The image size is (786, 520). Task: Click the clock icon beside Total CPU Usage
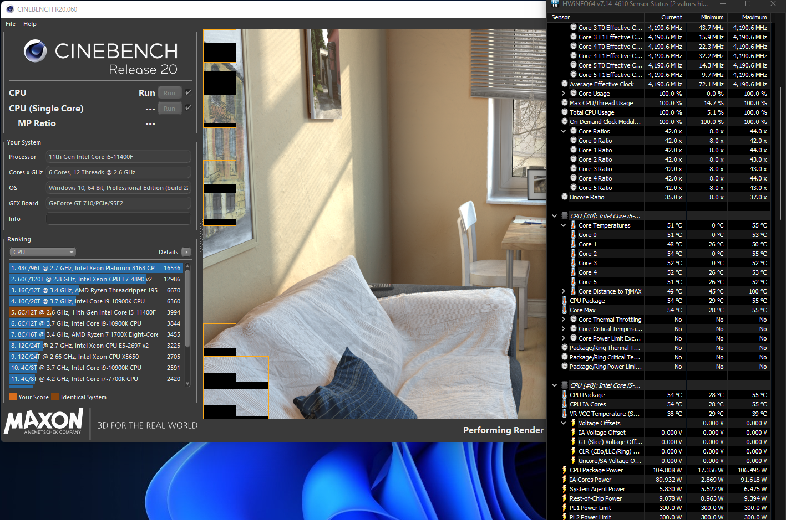click(x=565, y=112)
